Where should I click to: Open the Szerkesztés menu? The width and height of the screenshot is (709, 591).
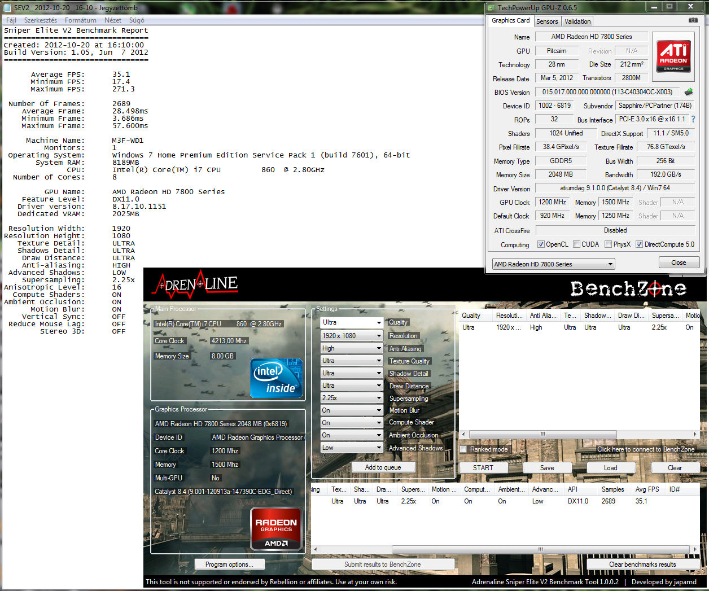tap(41, 20)
